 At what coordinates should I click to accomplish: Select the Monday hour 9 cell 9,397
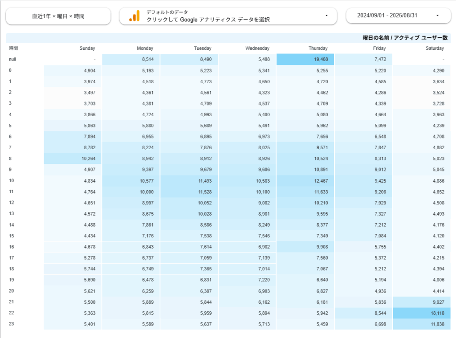point(131,170)
